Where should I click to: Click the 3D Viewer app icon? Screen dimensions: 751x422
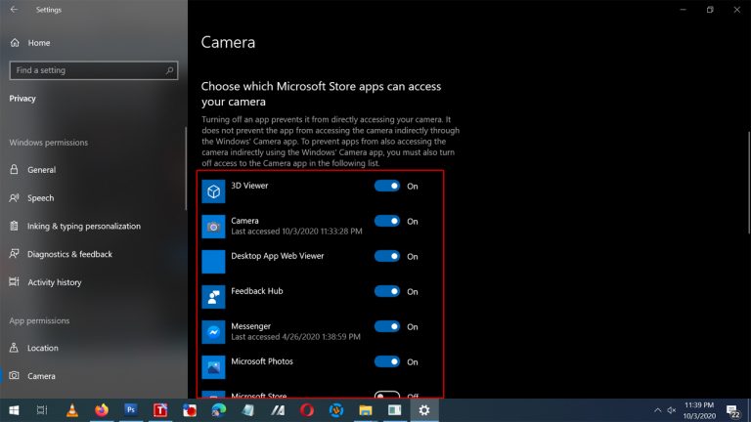(213, 190)
